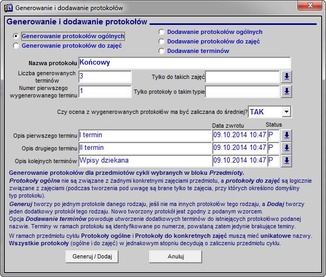Click the application icon in title bar

(8, 8)
